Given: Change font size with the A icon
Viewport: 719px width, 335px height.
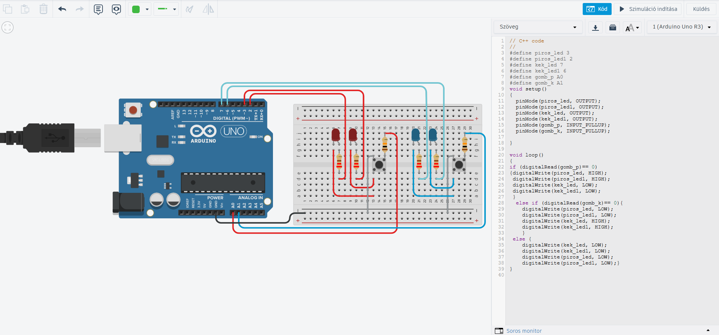Looking at the screenshot, I should click(x=632, y=27).
